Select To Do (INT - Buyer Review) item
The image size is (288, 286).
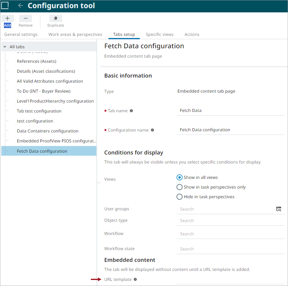(44, 91)
